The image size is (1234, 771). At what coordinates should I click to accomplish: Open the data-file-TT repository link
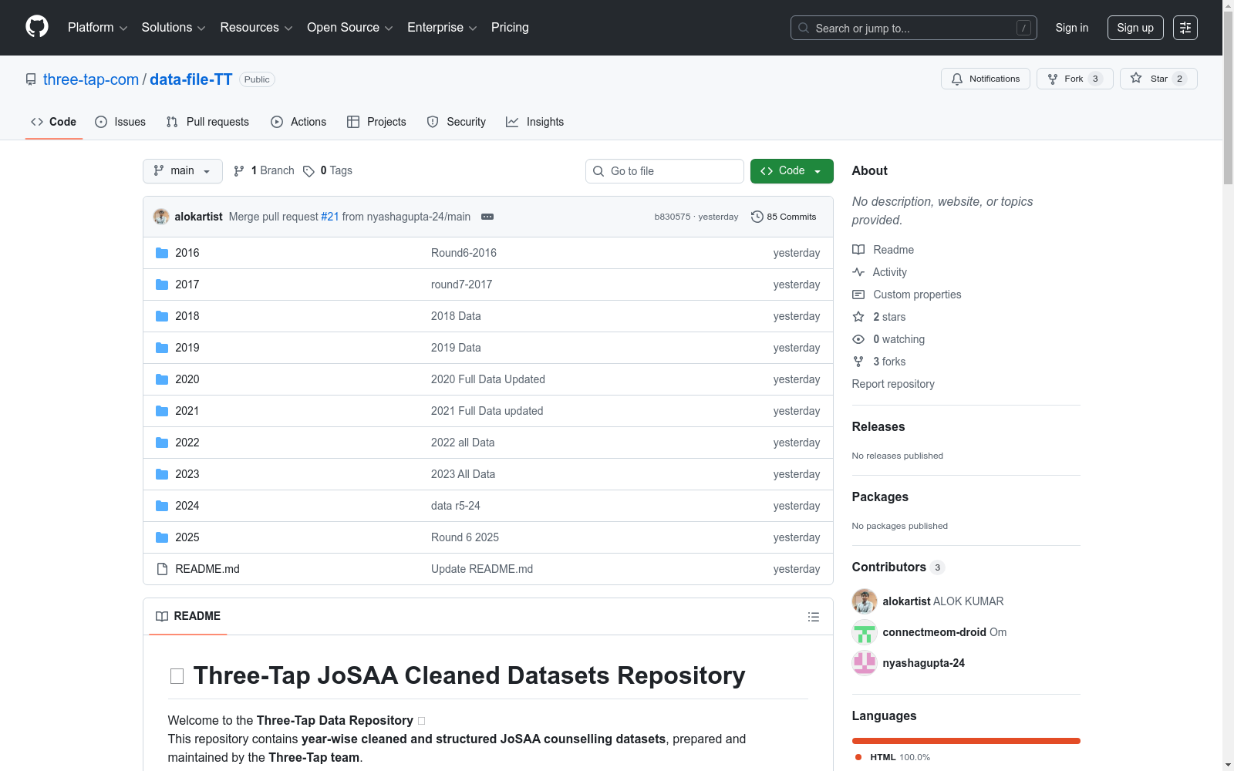coord(190,79)
